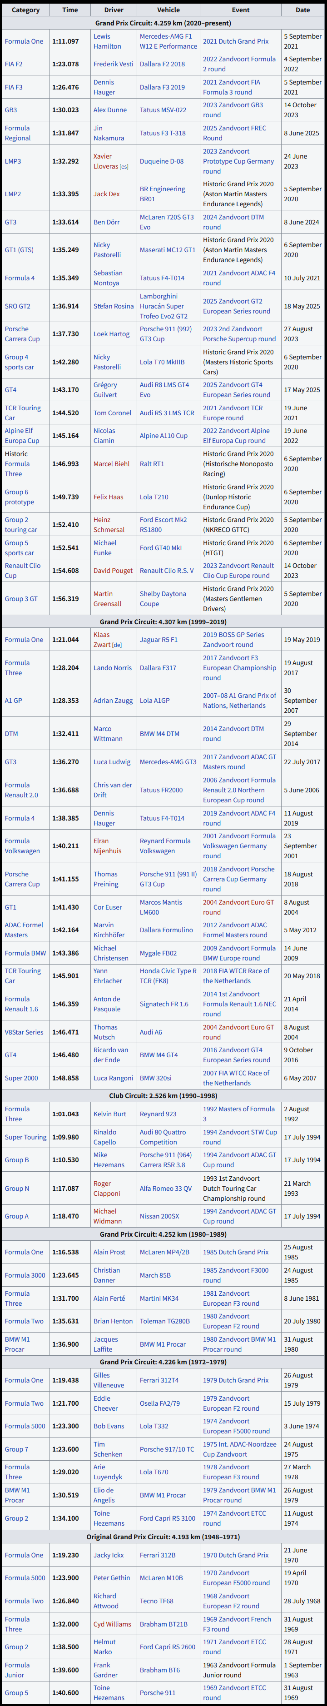Open the Duqueine D-08 link

(x=162, y=161)
